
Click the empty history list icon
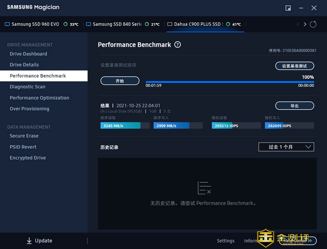coord(204,188)
